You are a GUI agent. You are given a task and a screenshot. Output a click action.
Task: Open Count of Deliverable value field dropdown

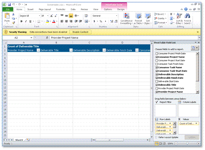point(196,123)
